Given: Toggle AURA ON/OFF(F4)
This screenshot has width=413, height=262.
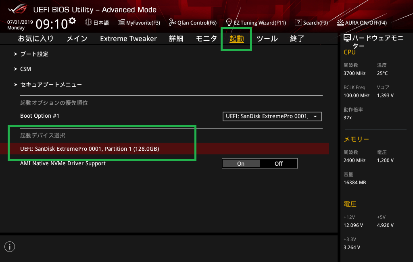Looking at the screenshot, I should tap(366, 23).
